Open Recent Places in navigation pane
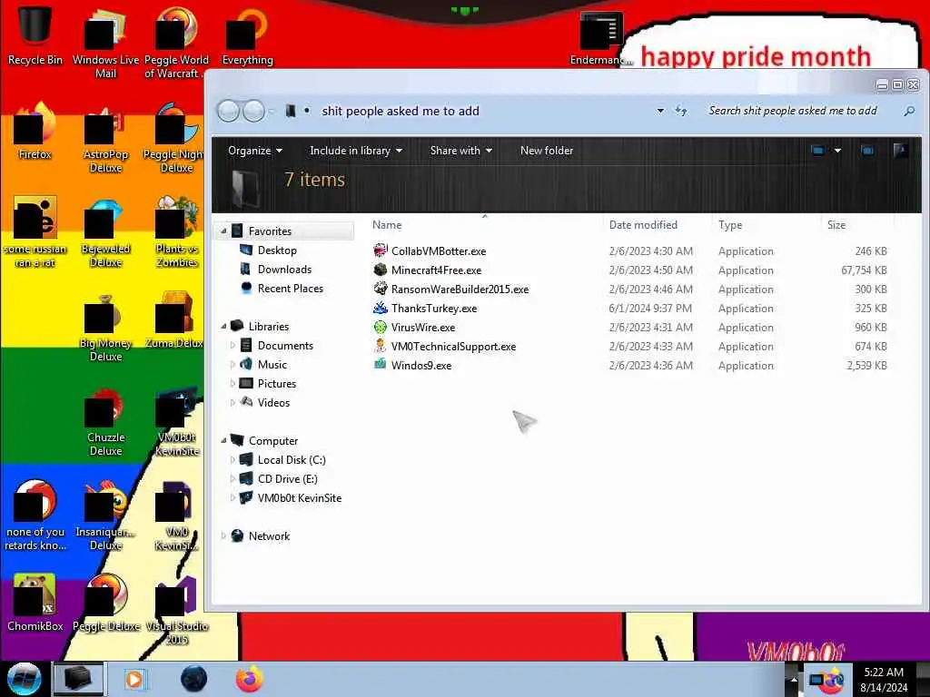 (290, 288)
